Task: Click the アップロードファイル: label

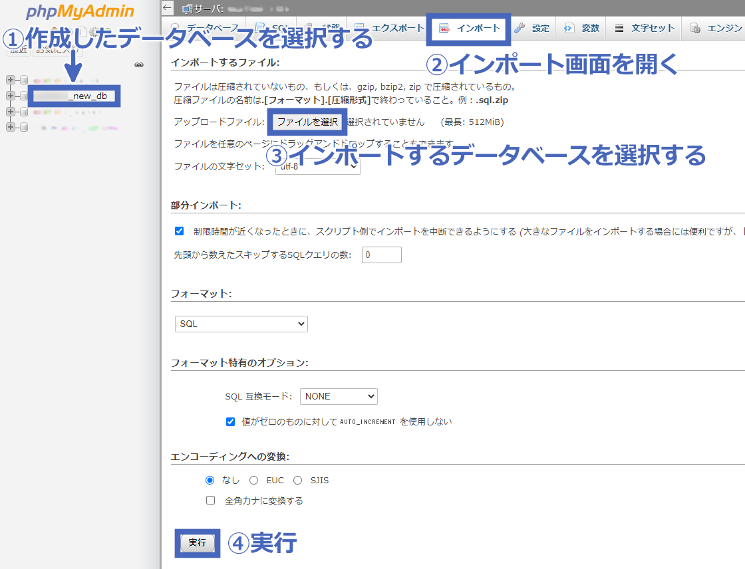Action: [219, 122]
